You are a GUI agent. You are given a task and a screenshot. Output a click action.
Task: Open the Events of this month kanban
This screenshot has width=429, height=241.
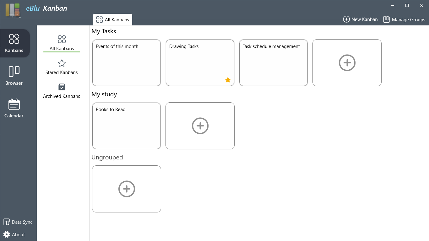[x=127, y=63]
